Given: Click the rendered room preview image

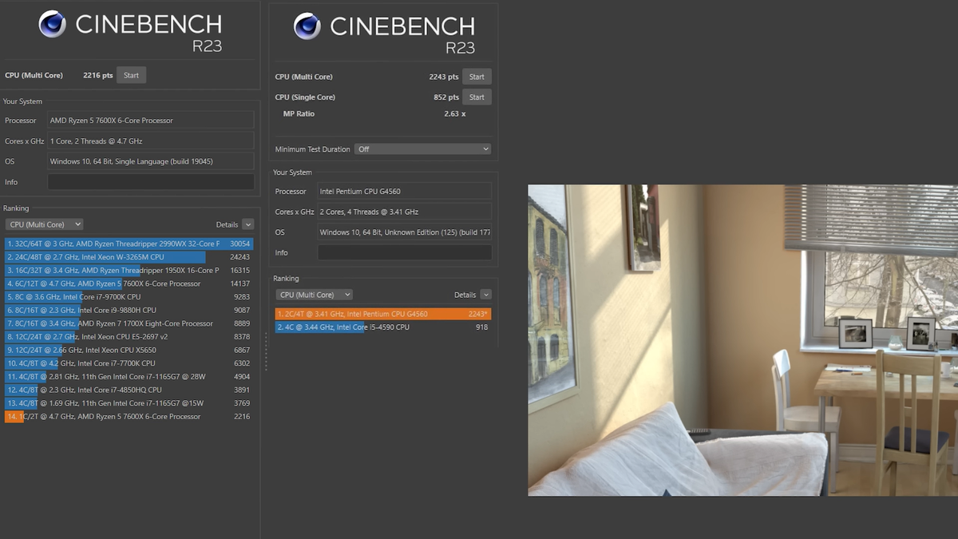Looking at the screenshot, I should (x=742, y=340).
